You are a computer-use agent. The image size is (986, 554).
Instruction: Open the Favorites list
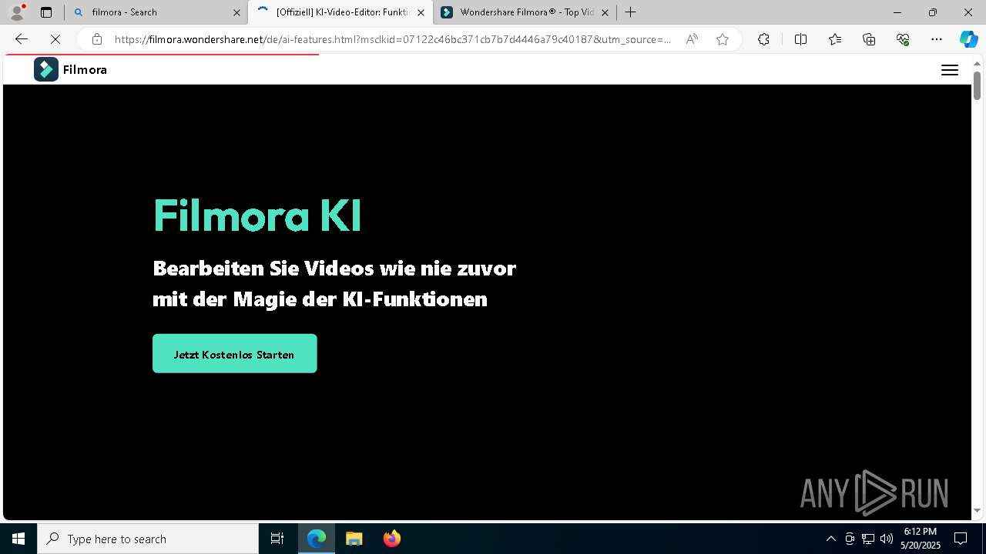[835, 39]
